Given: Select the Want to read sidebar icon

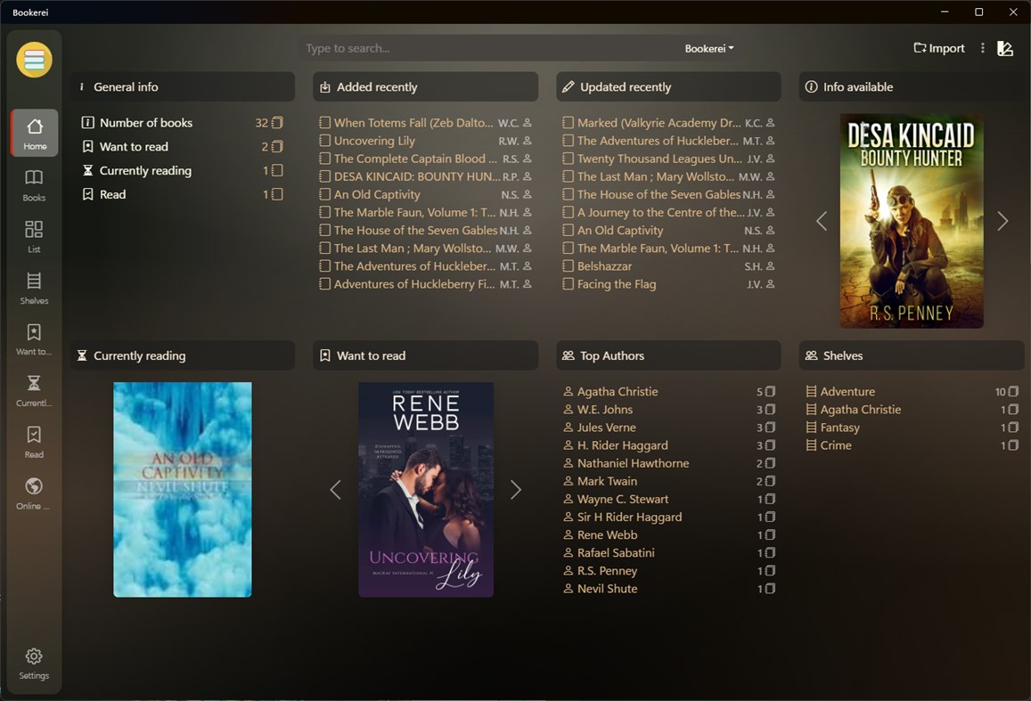Looking at the screenshot, I should (x=33, y=338).
